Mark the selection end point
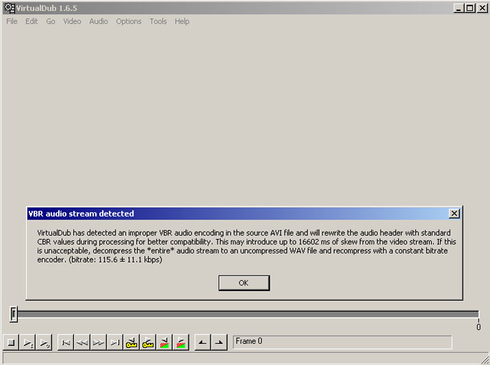 [x=219, y=342]
